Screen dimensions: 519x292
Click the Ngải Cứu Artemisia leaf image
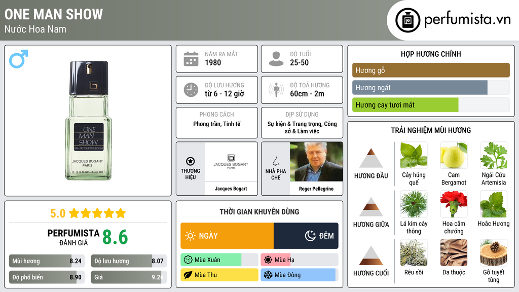[494, 155]
